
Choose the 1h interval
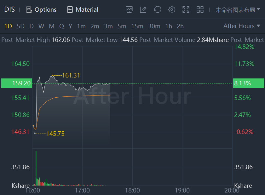[x=169, y=26]
